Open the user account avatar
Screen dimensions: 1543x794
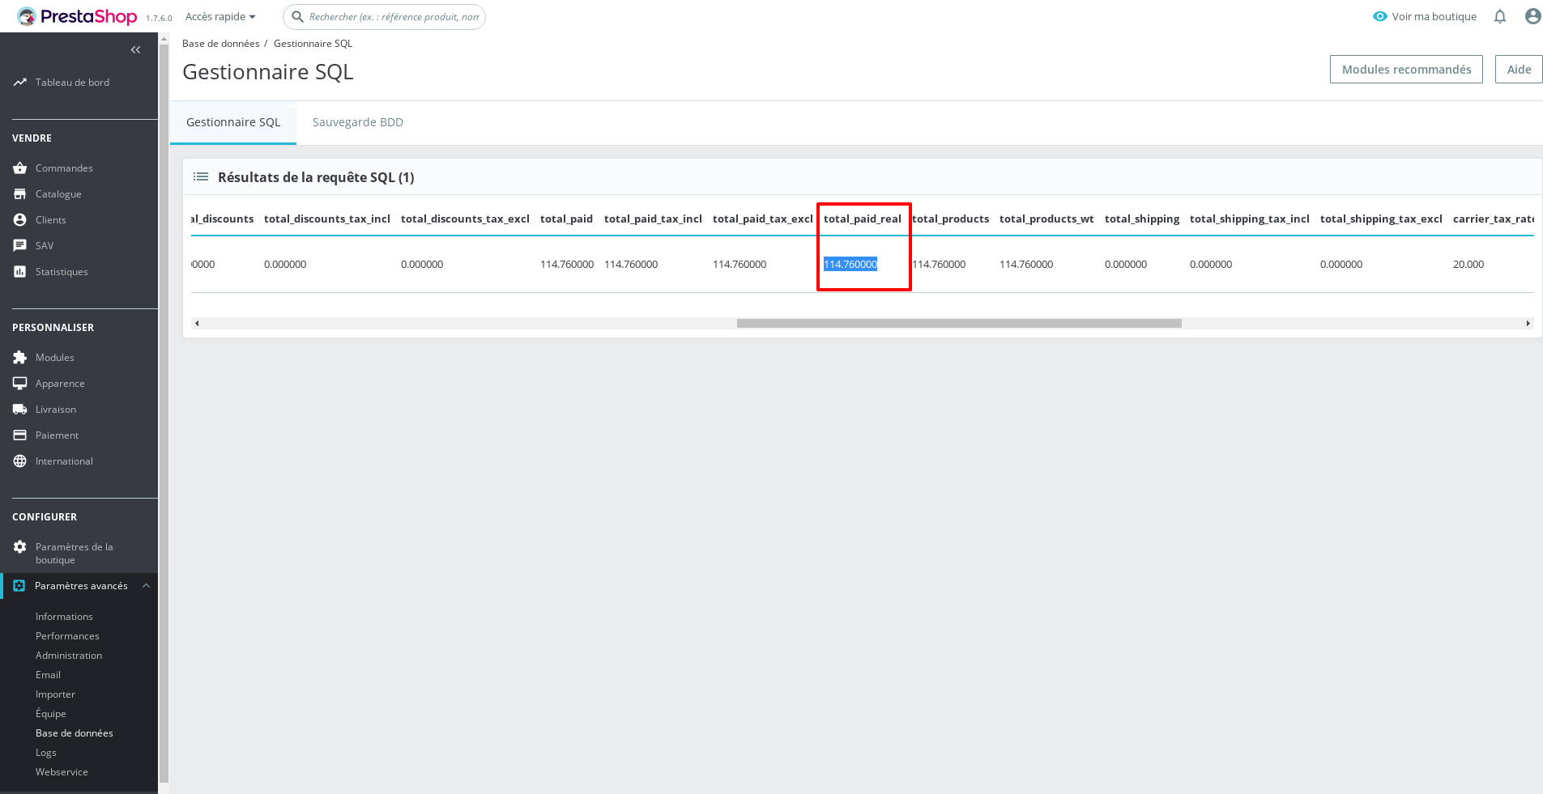pyautogui.click(x=1533, y=16)
